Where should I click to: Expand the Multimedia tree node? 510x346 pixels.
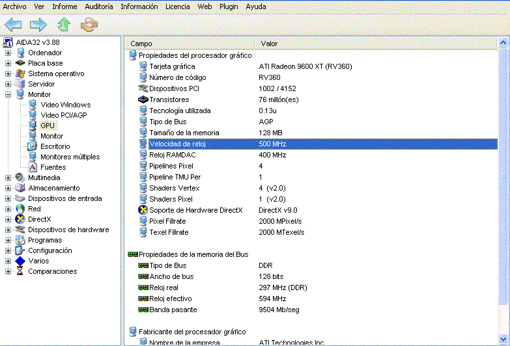[8, 178]
